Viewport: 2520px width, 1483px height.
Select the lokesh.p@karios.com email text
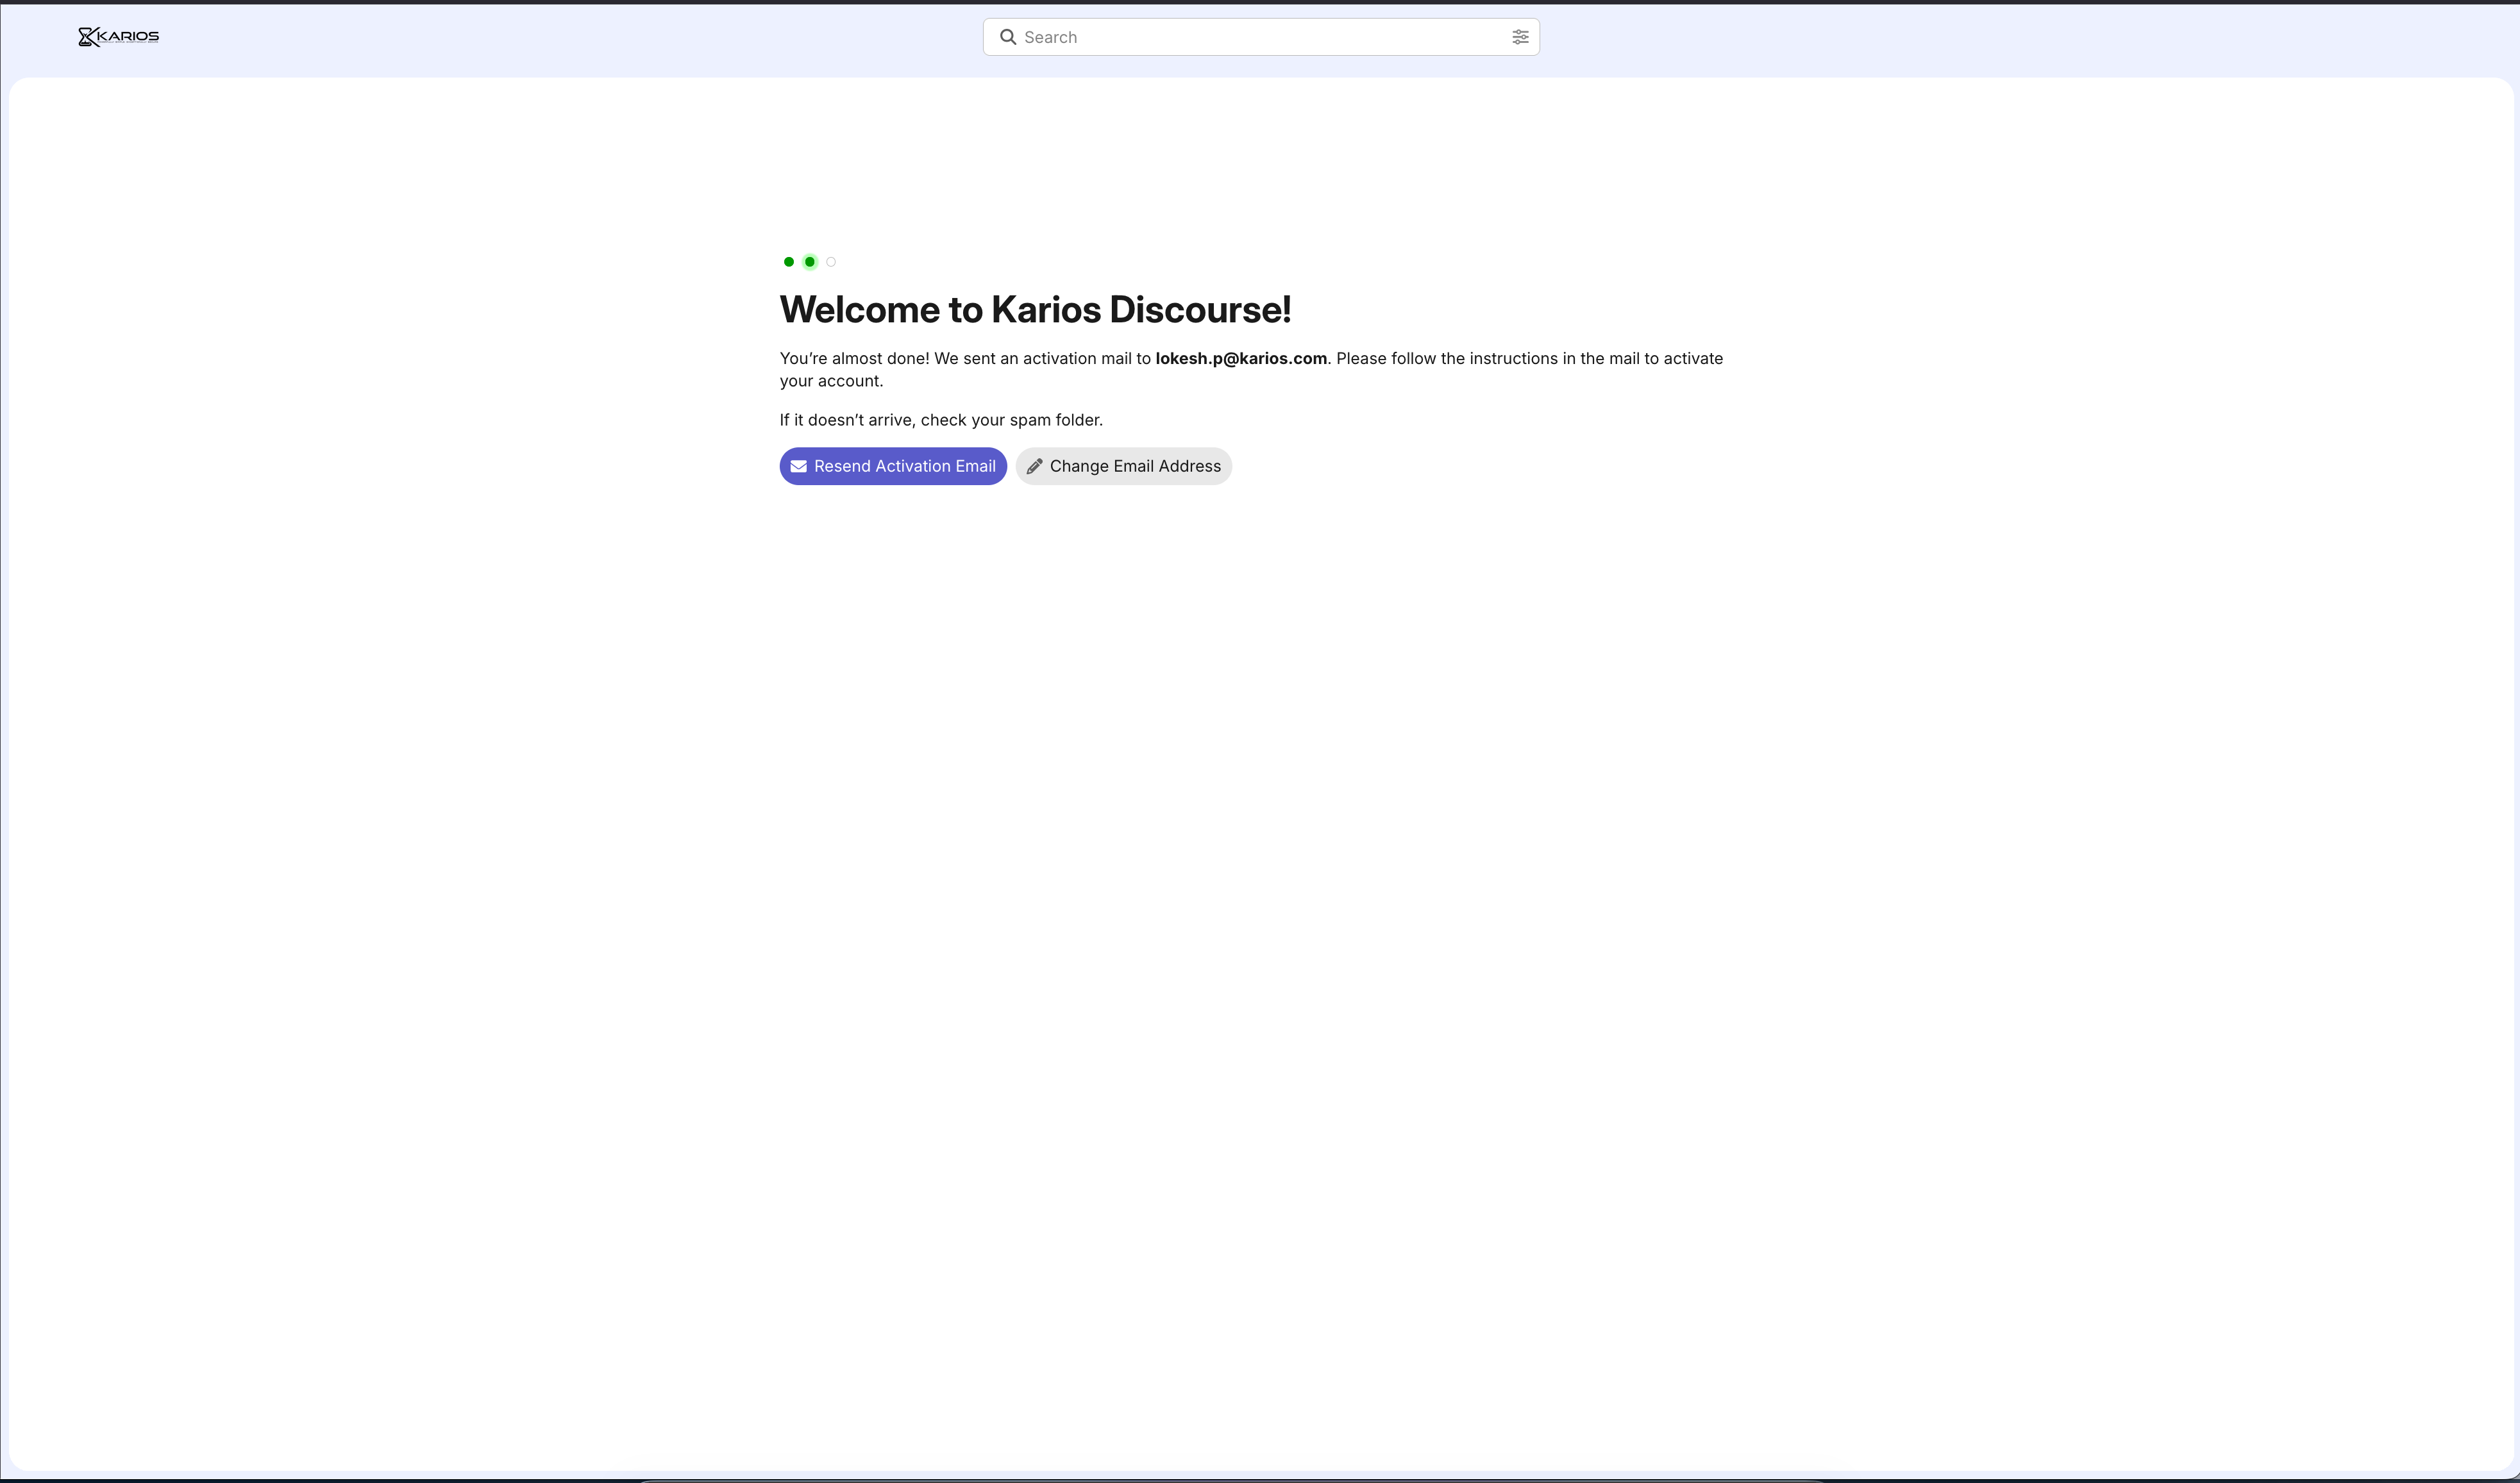(x=1241, y=359)
